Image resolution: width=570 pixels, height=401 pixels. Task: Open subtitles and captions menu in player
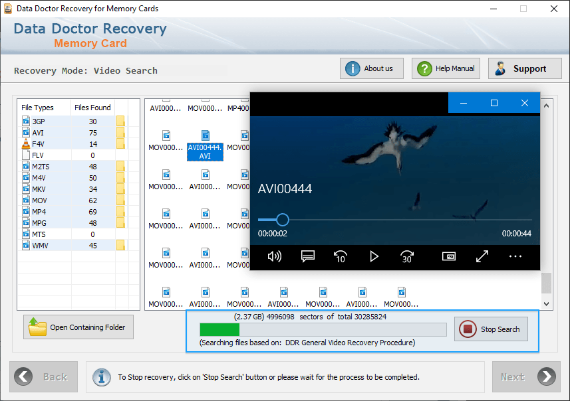[x=307, y=256]
